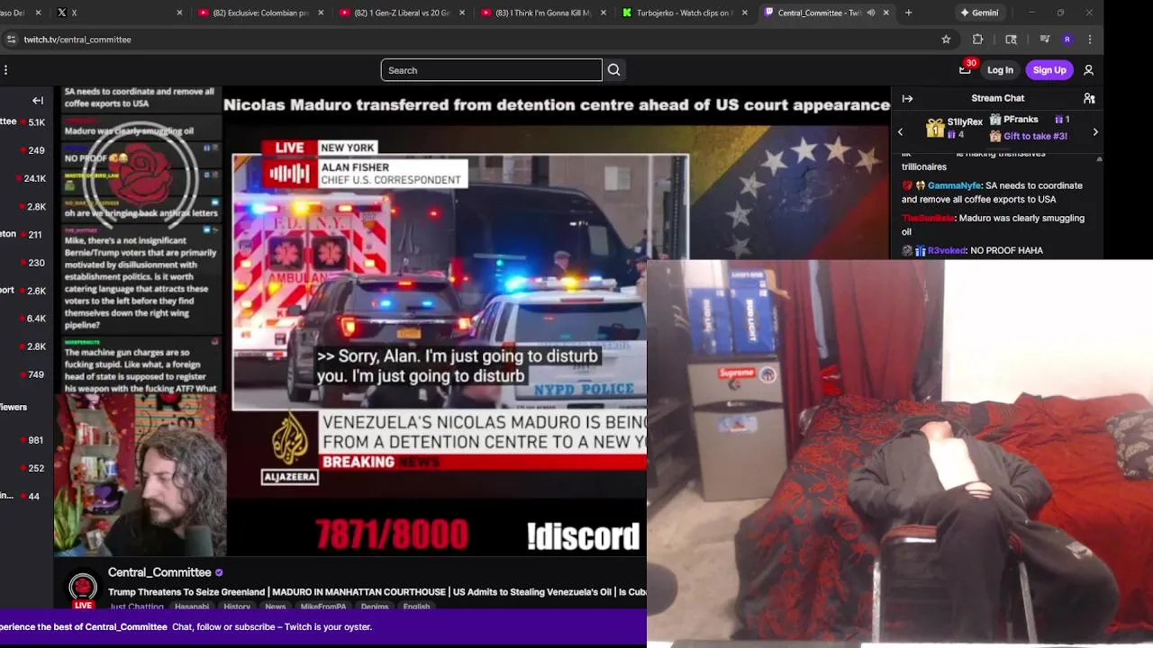The image size is (1153, 648).
Task: Collapse the left sidebar with arrow icon
Action: click(x=38, y=101)
